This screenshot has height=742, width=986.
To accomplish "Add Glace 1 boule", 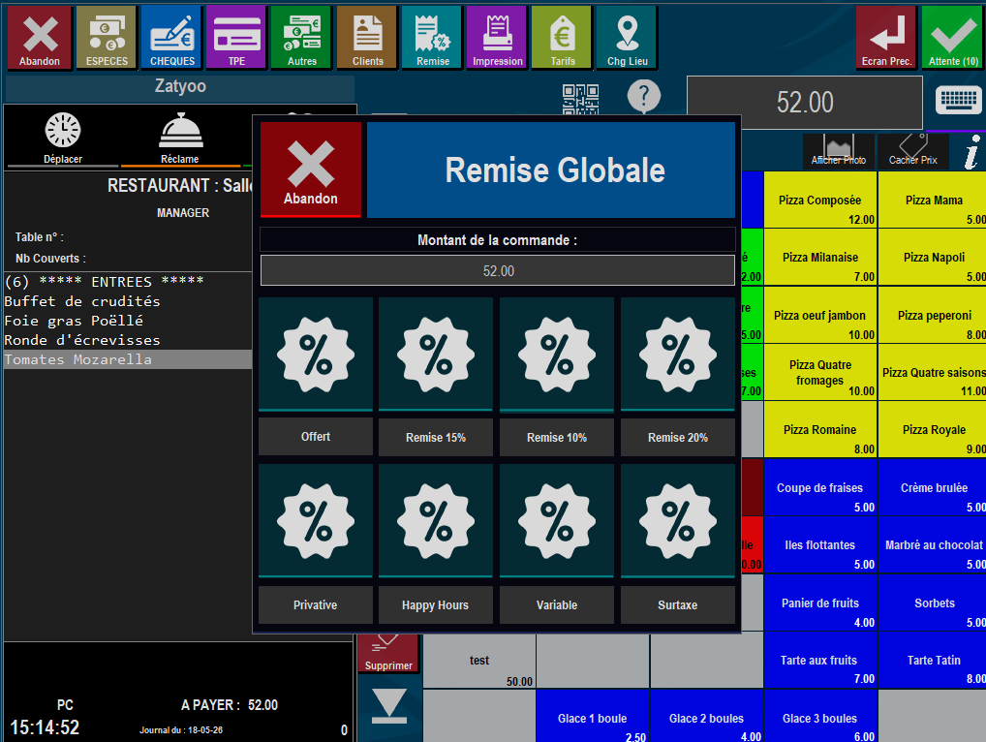I will point(593,717).
